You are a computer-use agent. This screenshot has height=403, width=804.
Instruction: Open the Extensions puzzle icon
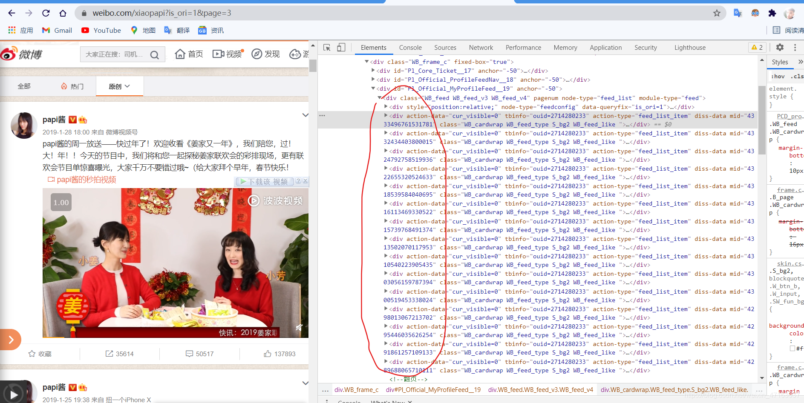click(772, 13)
